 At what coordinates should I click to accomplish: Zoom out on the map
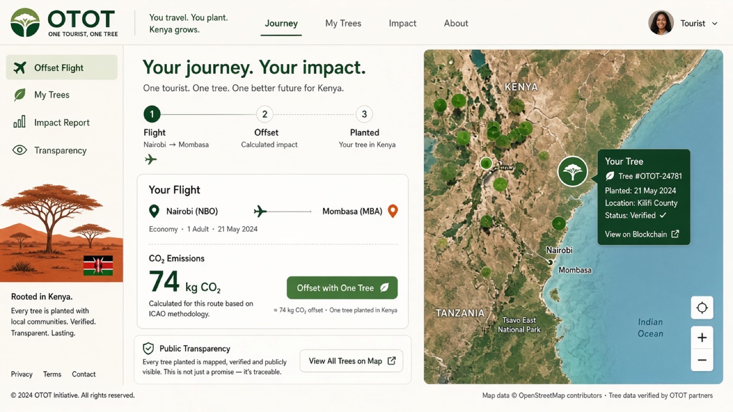click(x=702, y=360)
